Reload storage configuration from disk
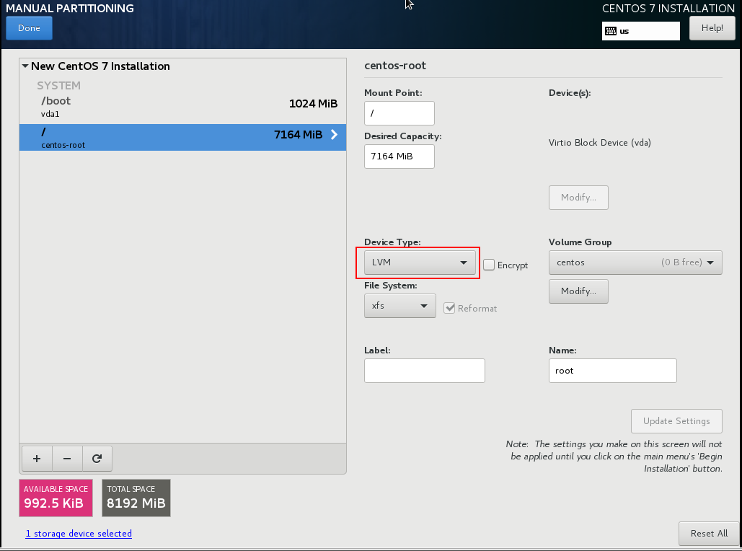Viewport: 742px width, 551px height. point(97,458)
